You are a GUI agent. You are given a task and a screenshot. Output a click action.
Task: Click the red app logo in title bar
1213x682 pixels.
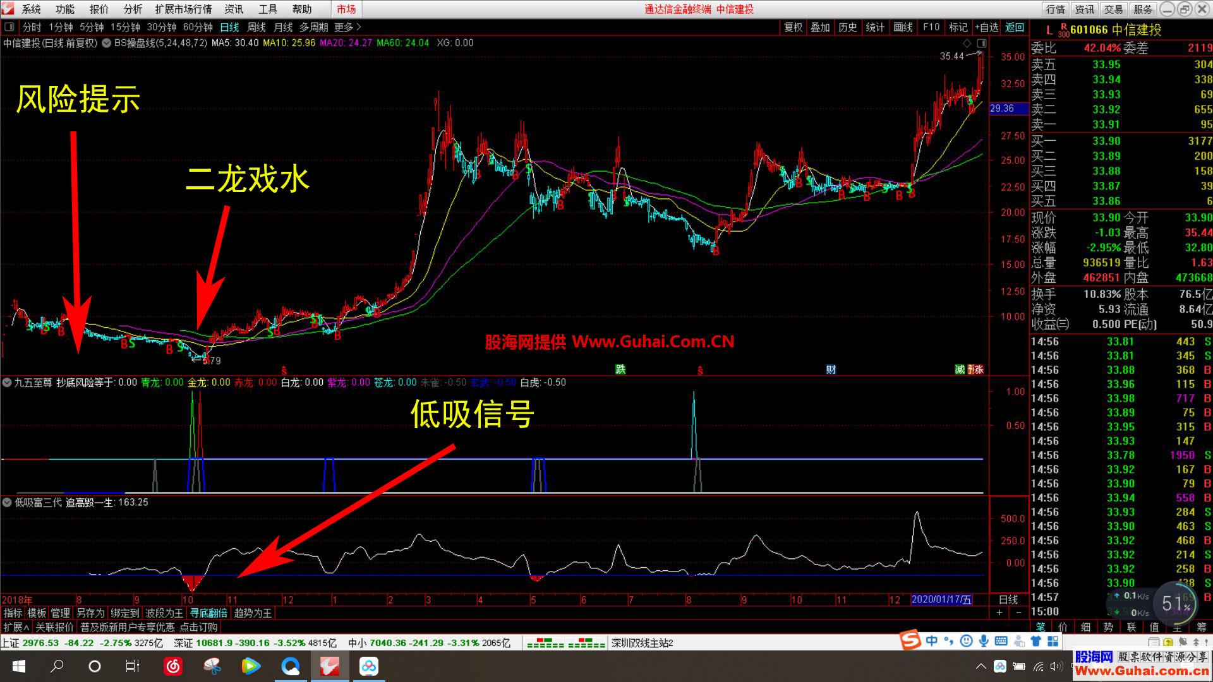(8, 9)
